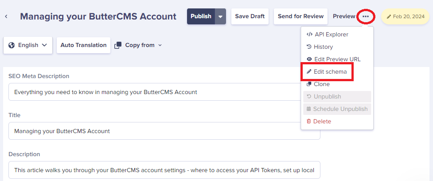433x181 pixels.
Task: Click the Auto Translation button
Action: (83, 45)
